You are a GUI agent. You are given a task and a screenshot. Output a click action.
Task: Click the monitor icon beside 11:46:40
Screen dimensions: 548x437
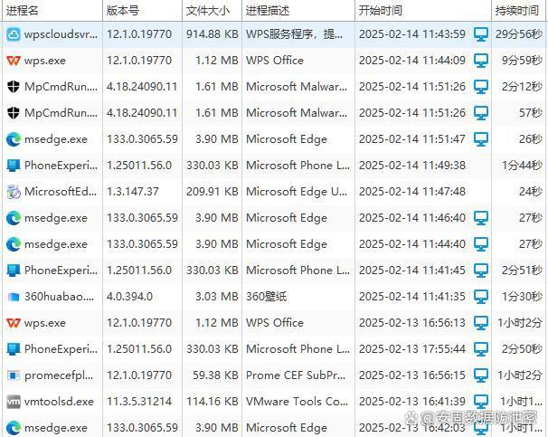pyautogui.click(x=481, y=218)
